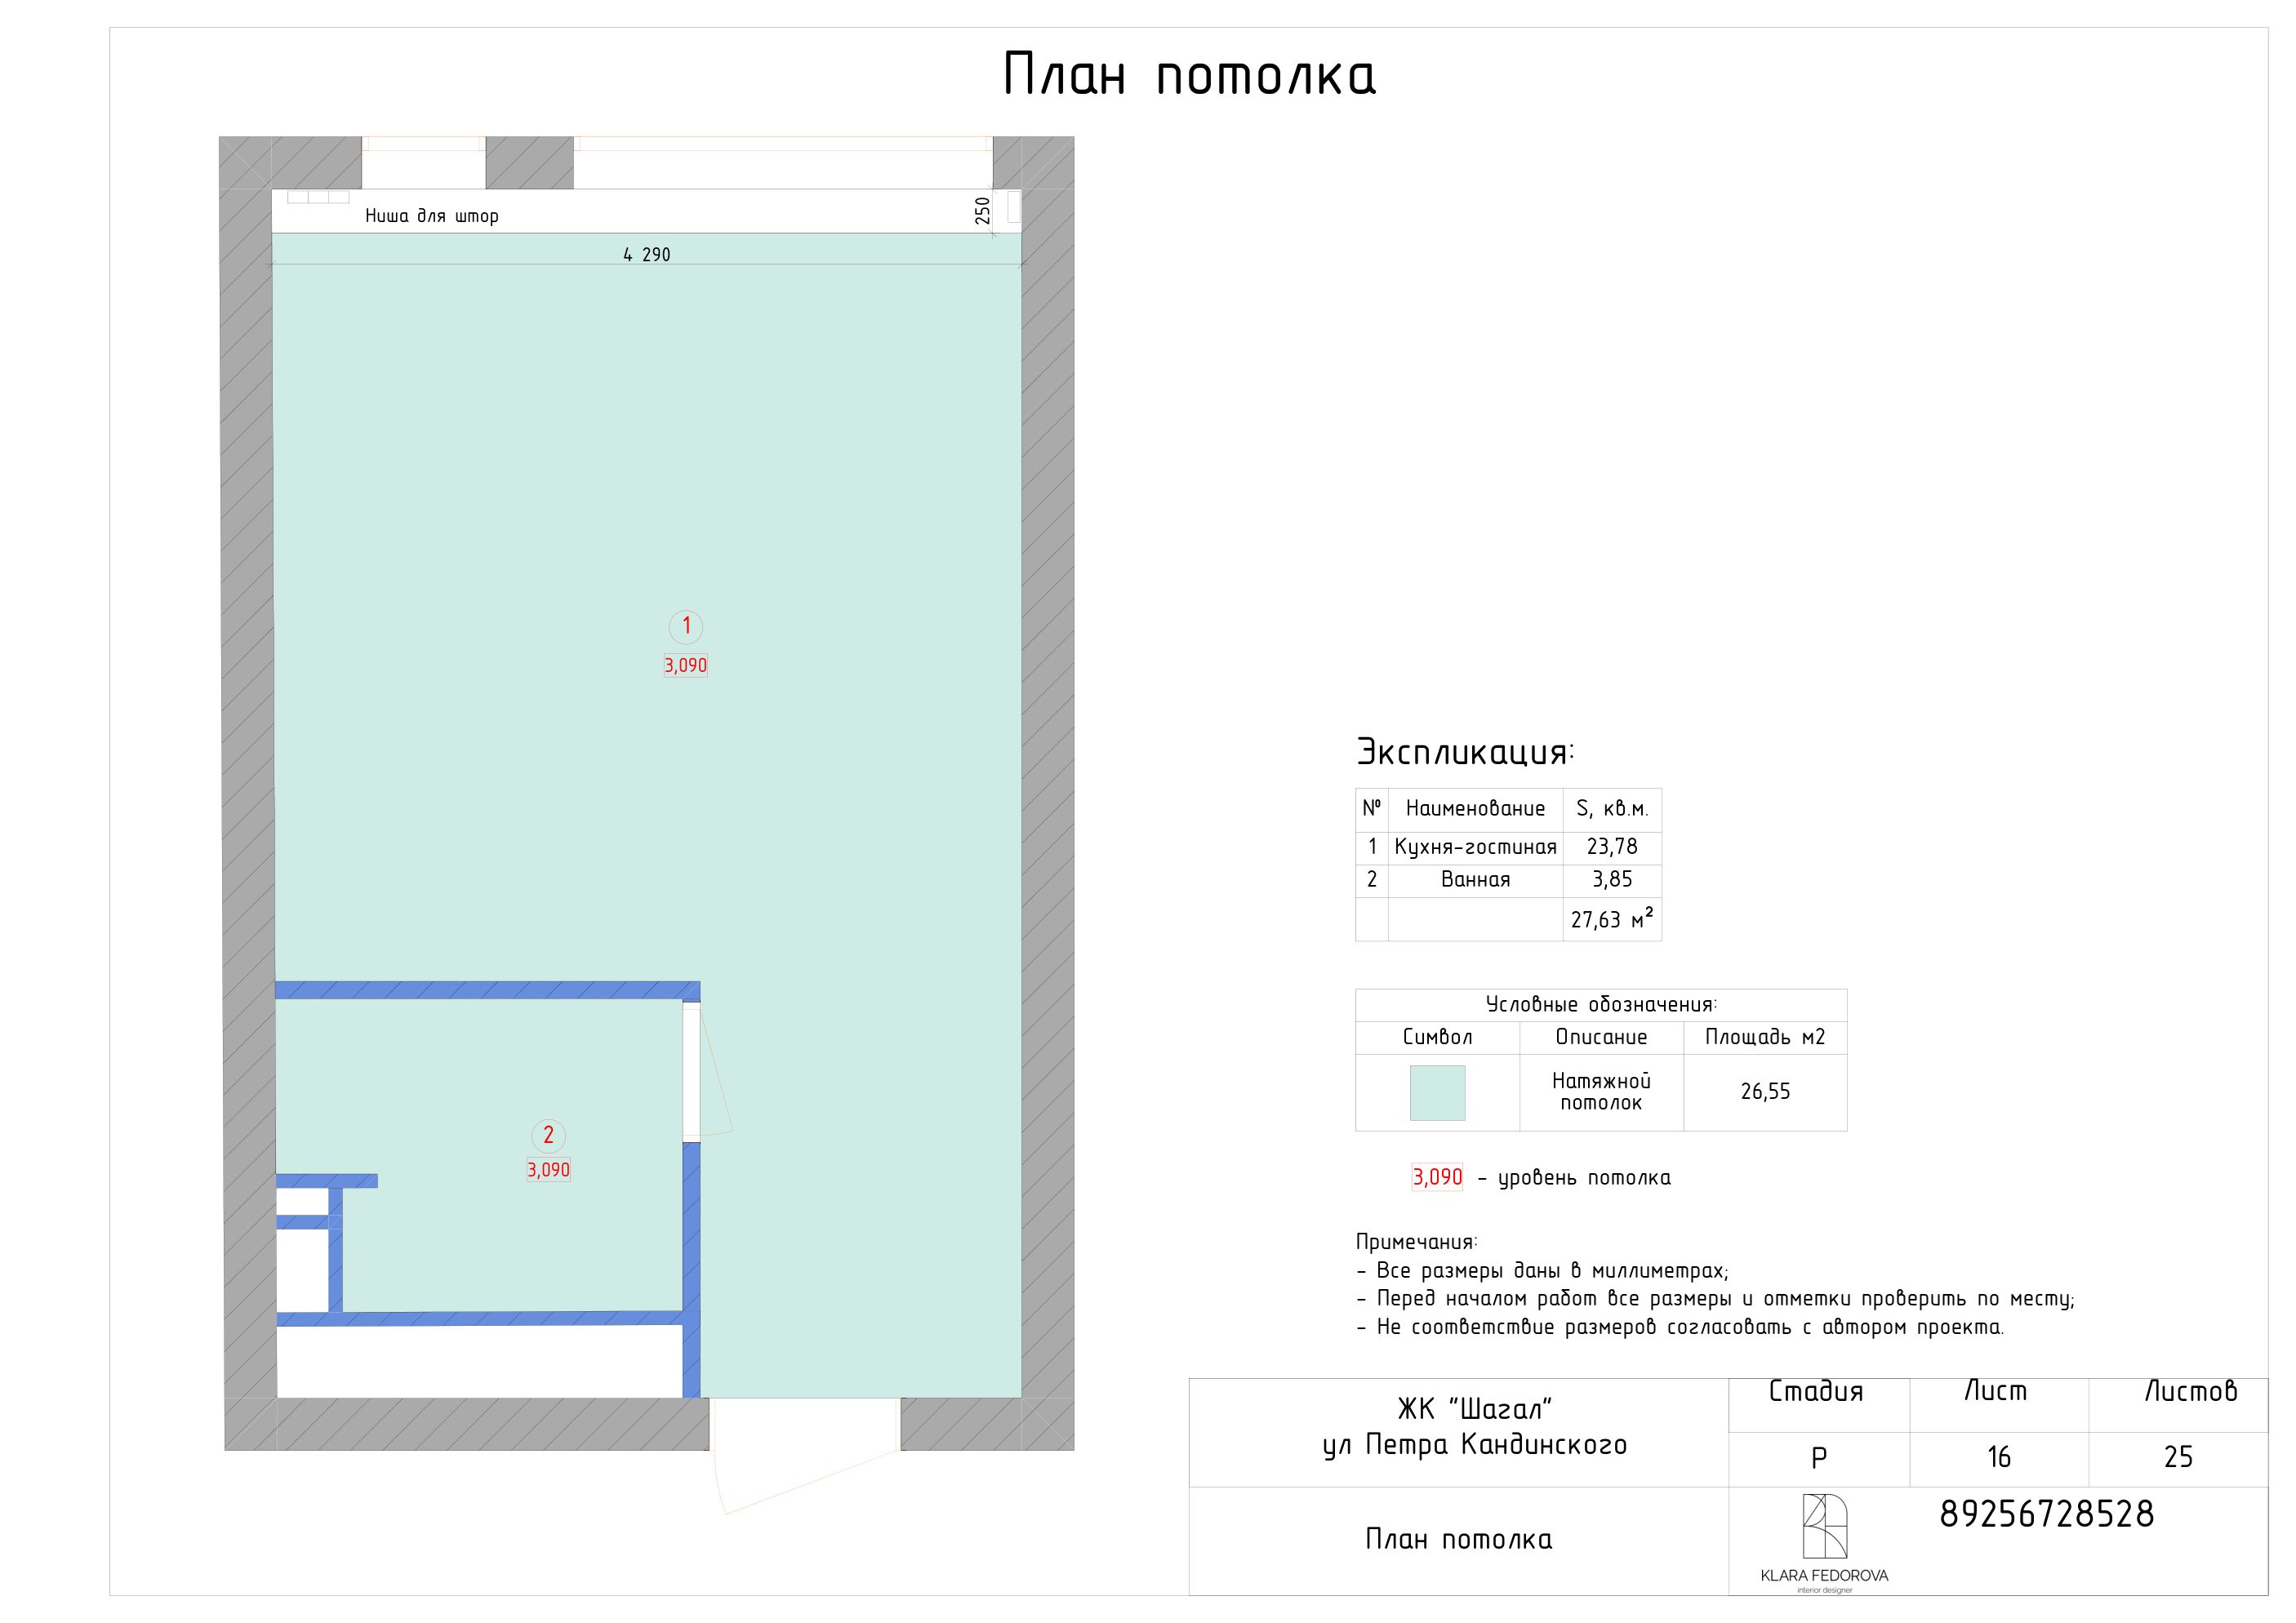
Task: Click the 'Площадь м2' column header
Action: [x=1765, y=1037]
